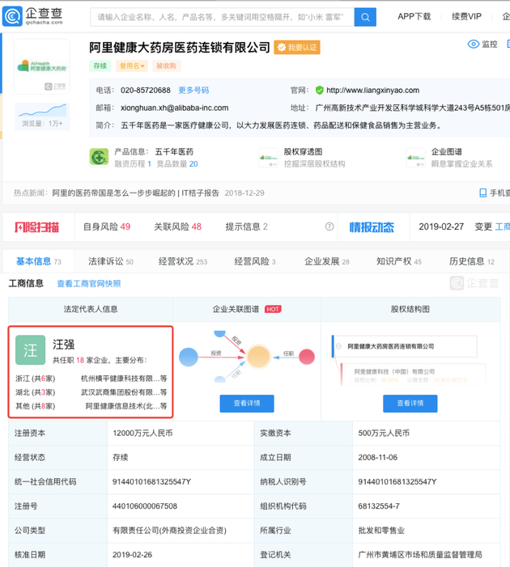Viewport: 510px width, 567px height.
Task: Open the 五千年医药 product icon
Action: click(99, 157)
